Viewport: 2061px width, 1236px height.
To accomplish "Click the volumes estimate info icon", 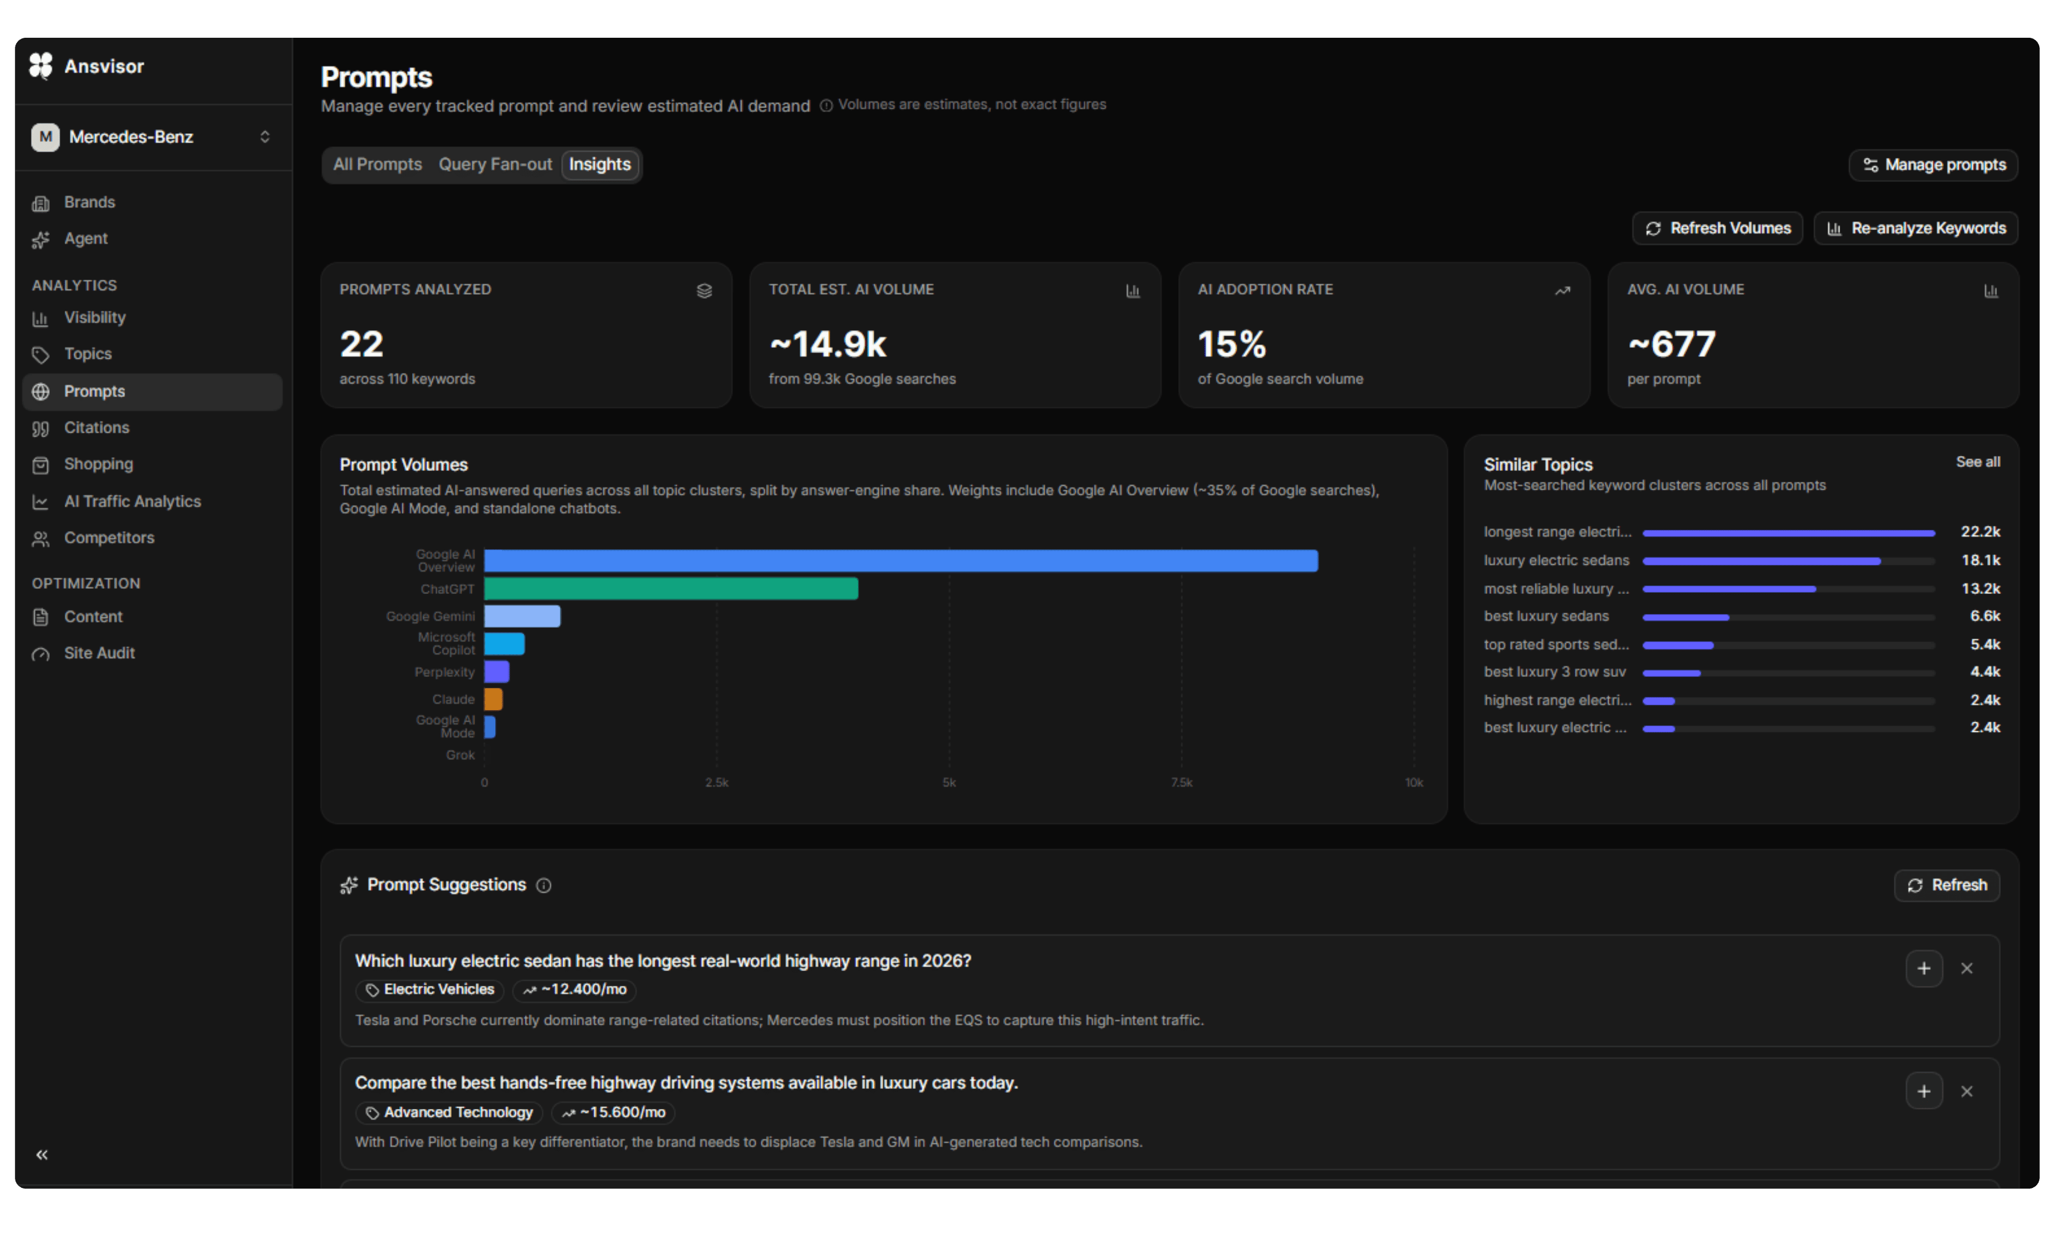I will [x=826, y=106].
